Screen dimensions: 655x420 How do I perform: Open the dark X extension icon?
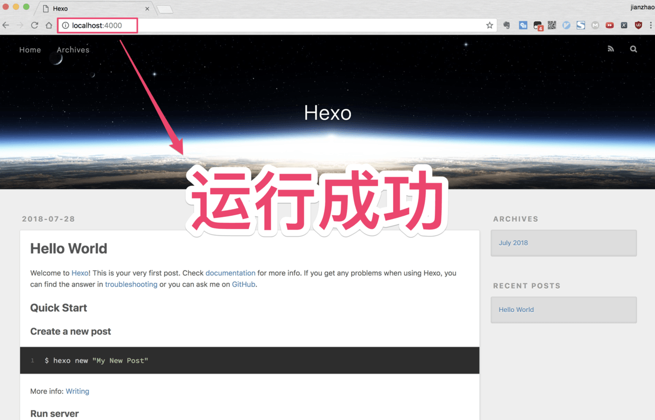pos(624,25)
